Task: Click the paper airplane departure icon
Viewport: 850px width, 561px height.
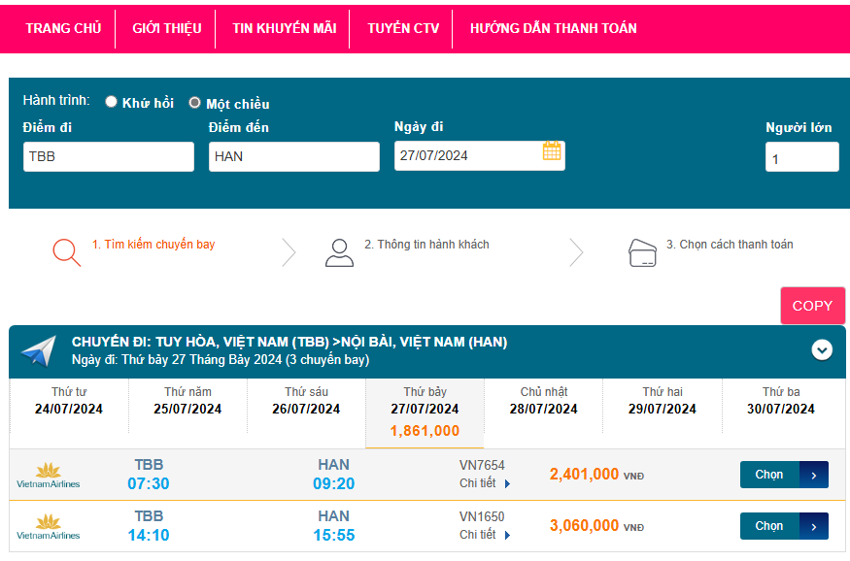Action: [39, 350]
